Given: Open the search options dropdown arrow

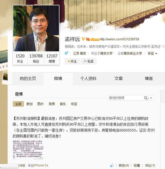Looking at the screenshot, I should coord(151,98).
